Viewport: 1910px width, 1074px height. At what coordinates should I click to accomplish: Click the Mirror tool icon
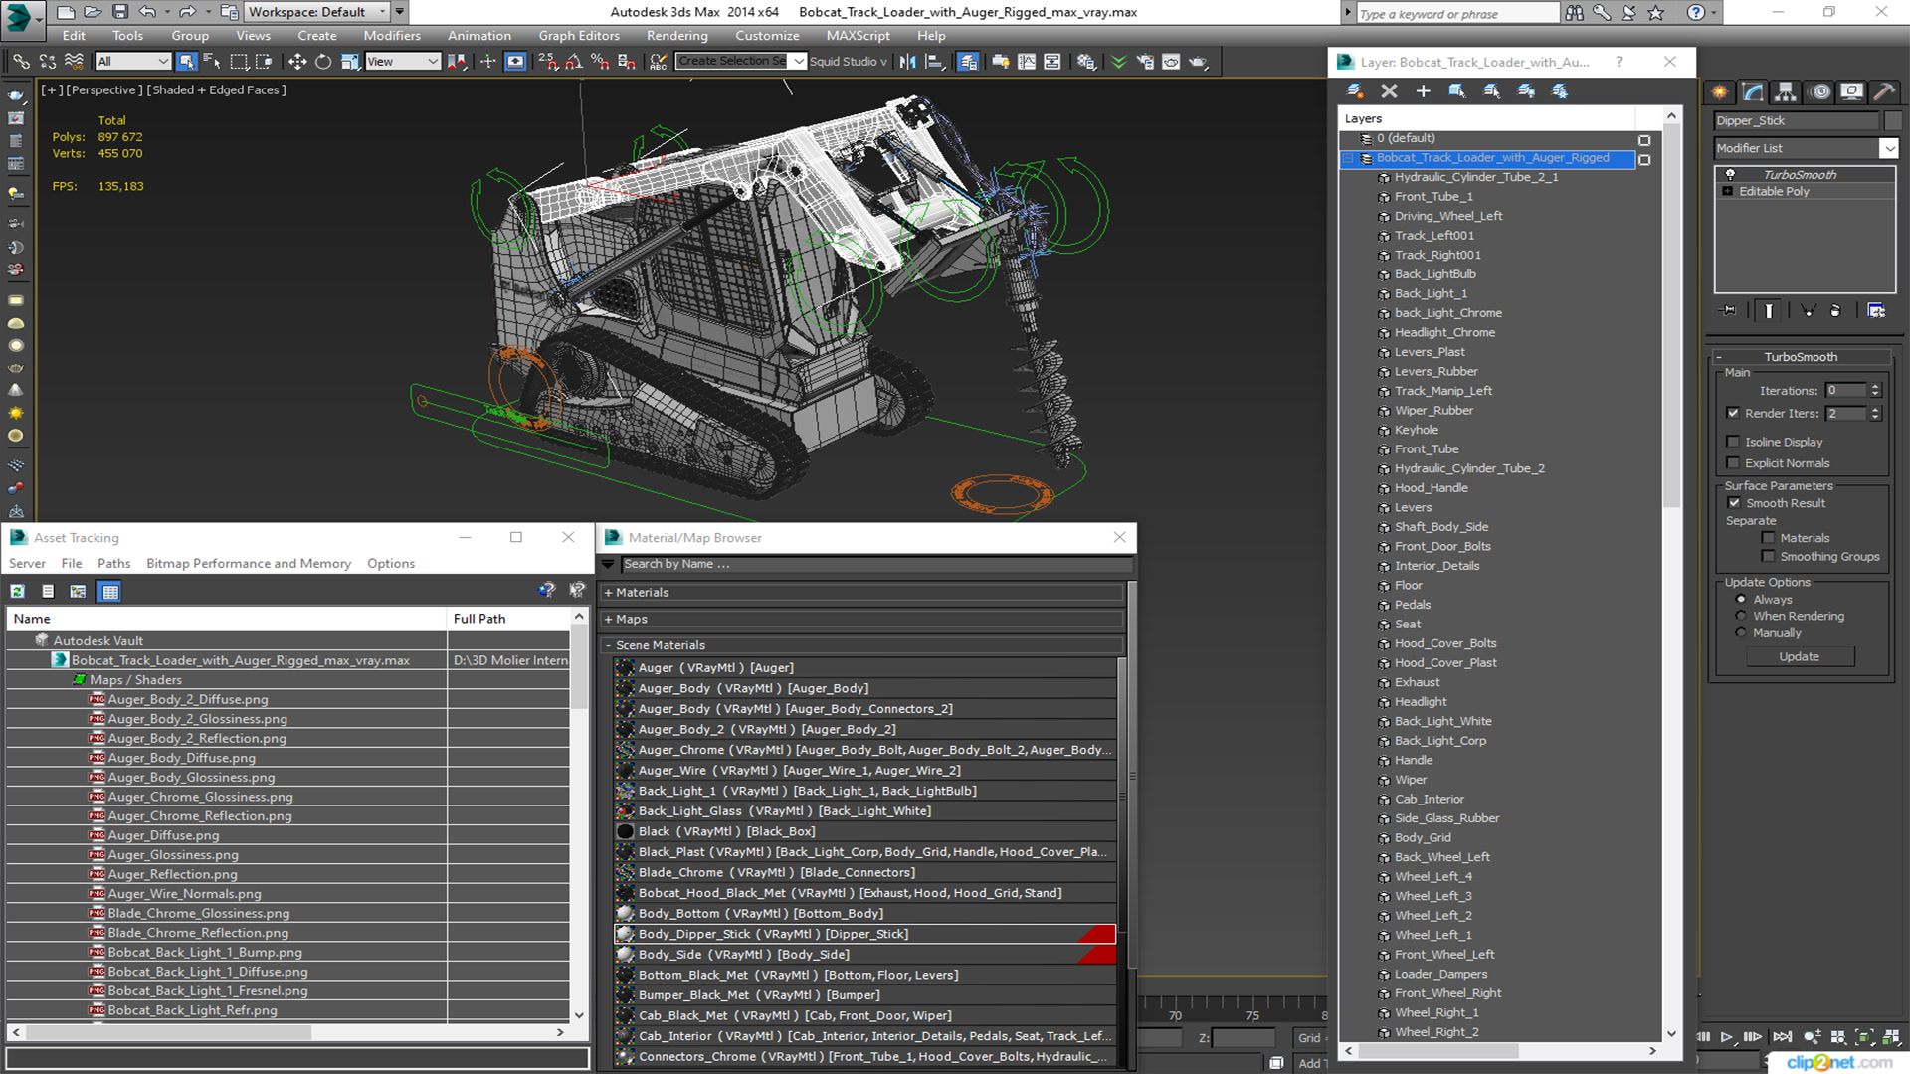click(x=907, y=62)
